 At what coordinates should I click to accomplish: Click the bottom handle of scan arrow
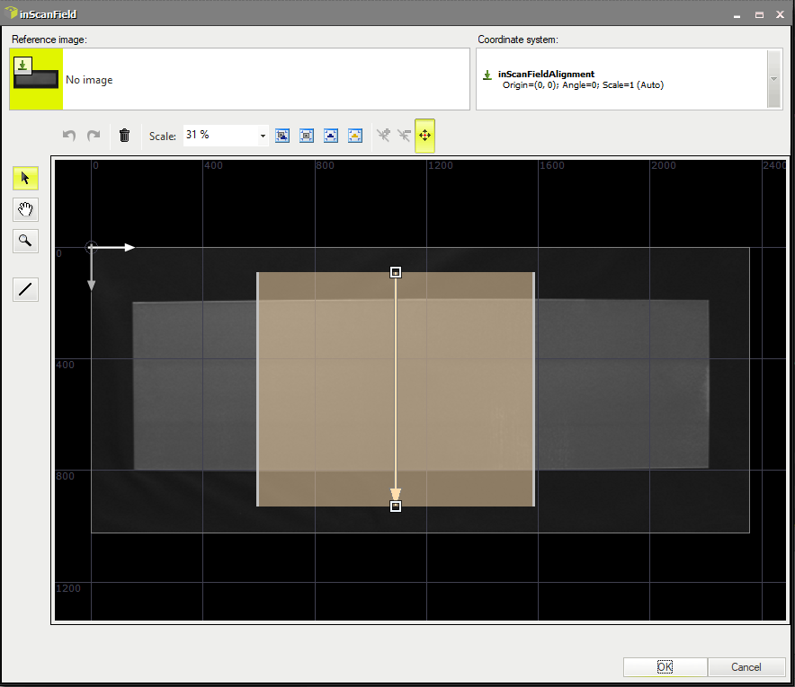pos(396,506)
